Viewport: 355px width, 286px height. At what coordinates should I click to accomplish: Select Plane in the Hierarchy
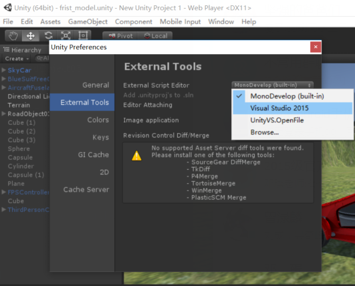(16, 184)
